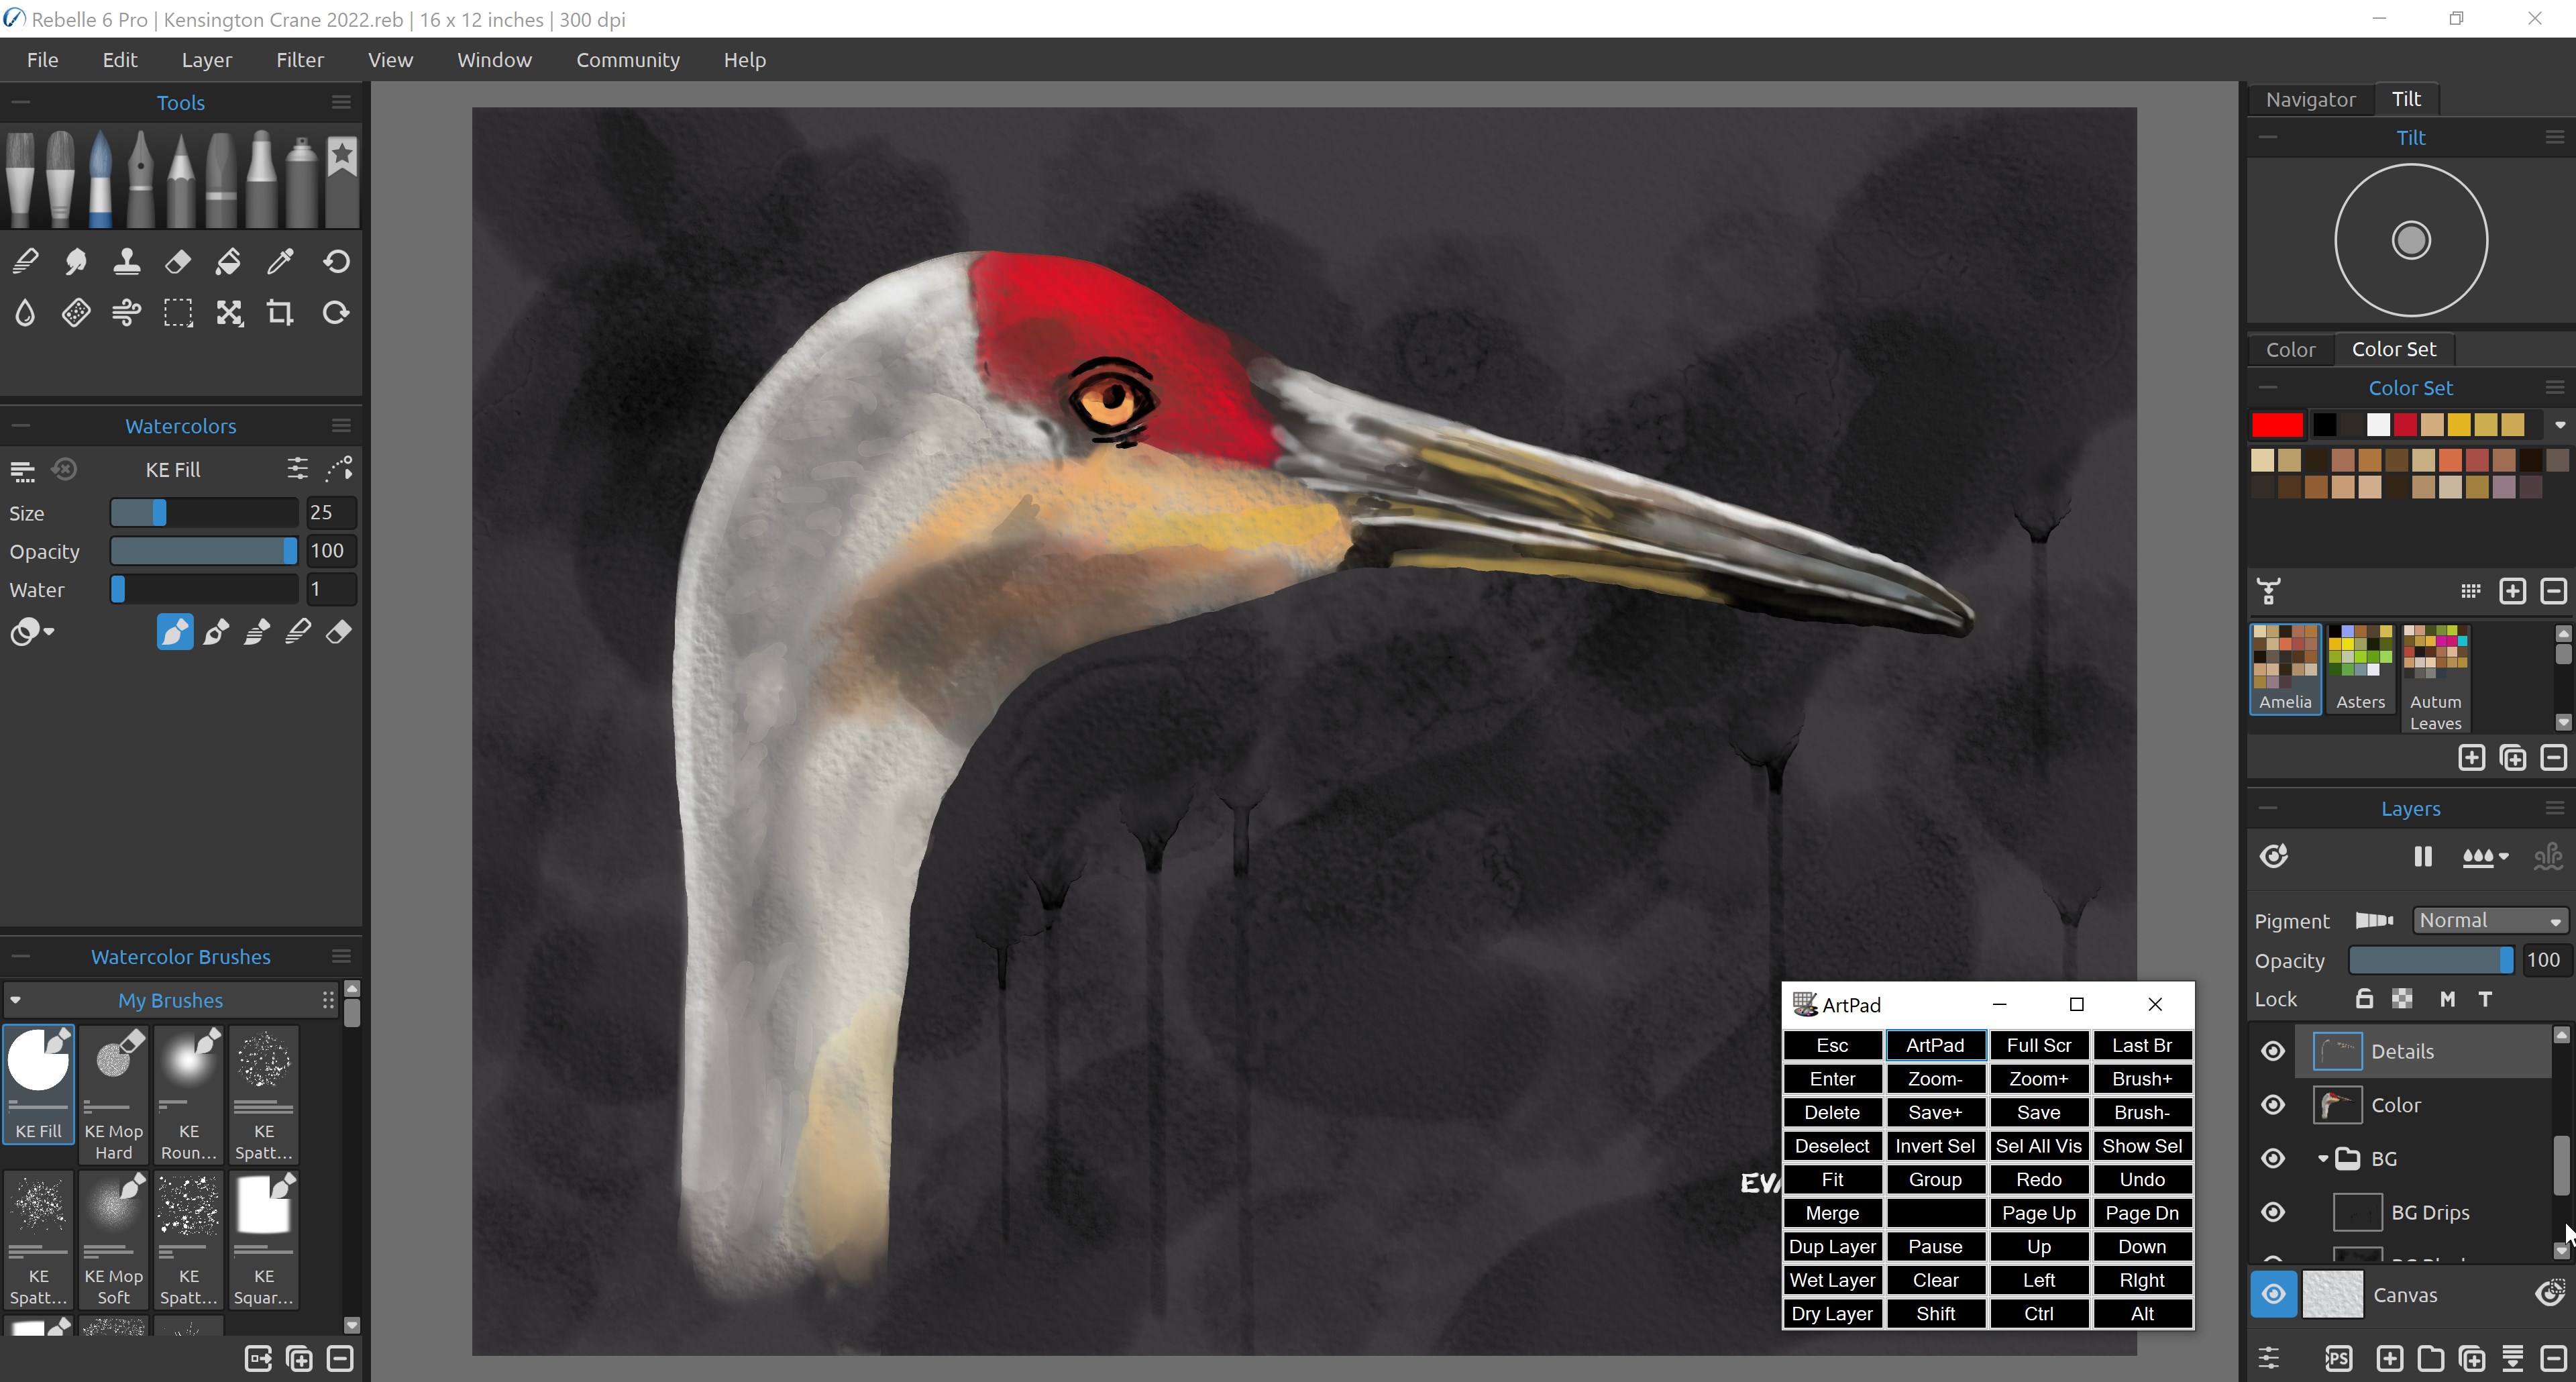Collapse the BG layer group
The height and width of the screenshot is (1382, 2576).
pos(2323,1158)
